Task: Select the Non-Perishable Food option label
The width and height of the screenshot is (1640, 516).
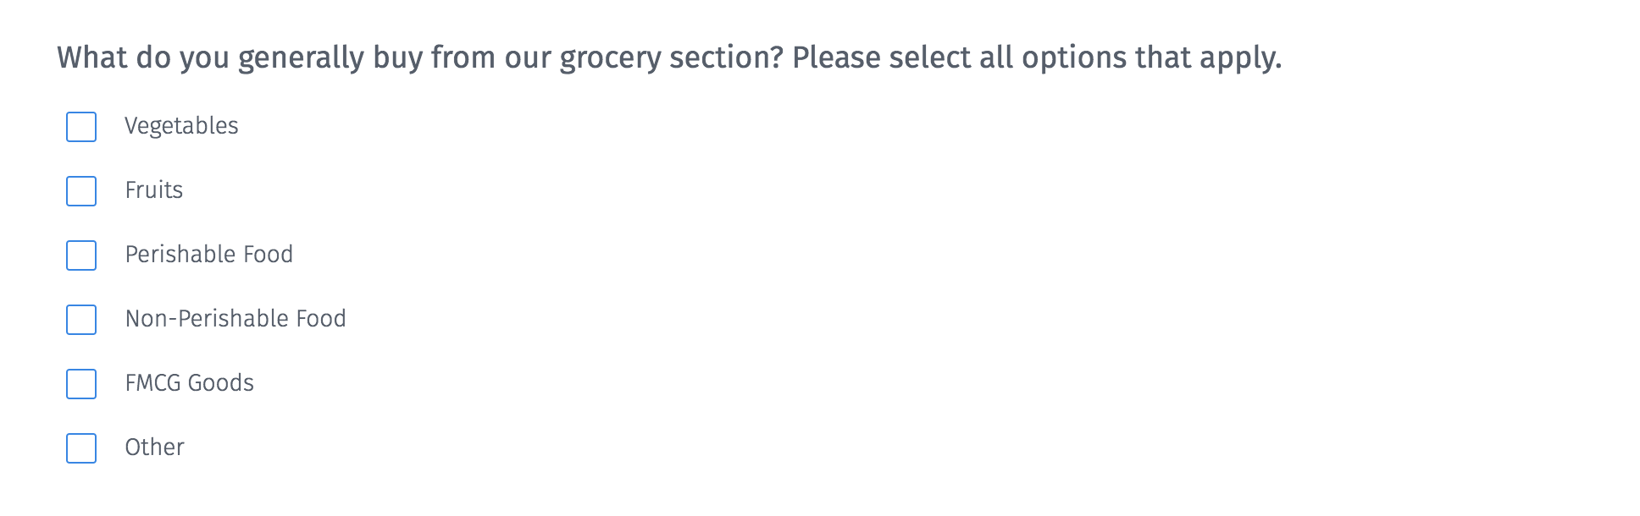Action: click(x=235, y=319)
